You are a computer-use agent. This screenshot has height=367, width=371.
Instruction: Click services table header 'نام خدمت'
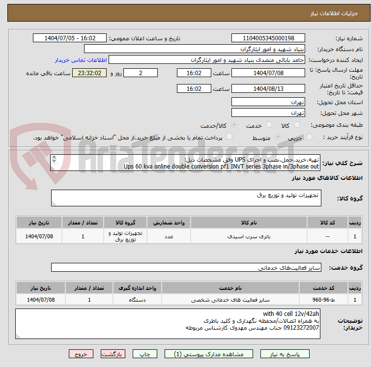(x=230, y=288)
